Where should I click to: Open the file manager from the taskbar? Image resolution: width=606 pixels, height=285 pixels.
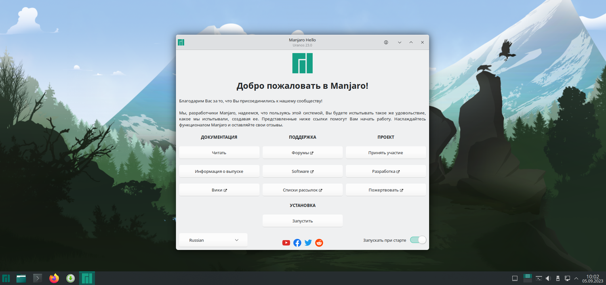21,278
